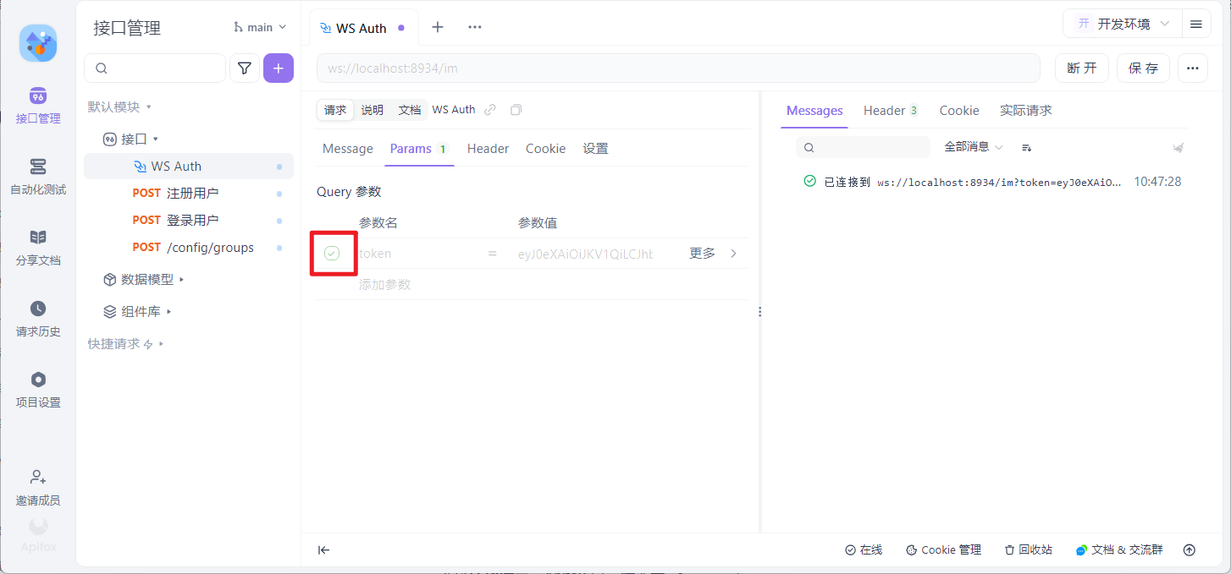The image size is (1231, 574).
Task: Open the request Cookie tab
Action: tap(545, 148)
